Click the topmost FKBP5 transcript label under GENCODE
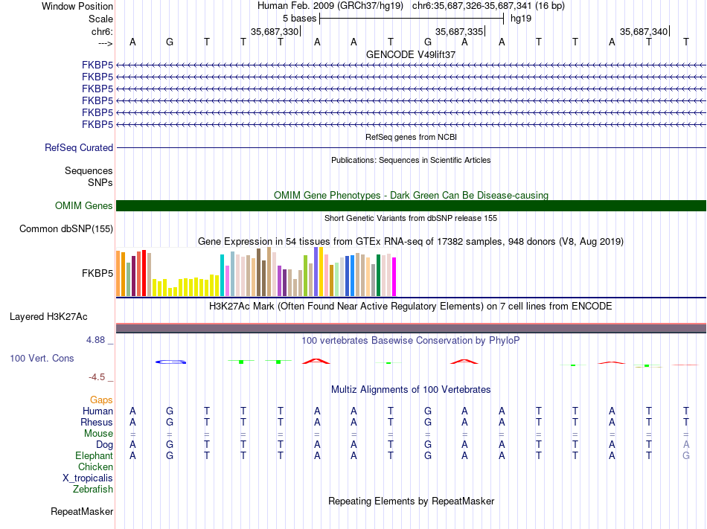Viewport: 707px width, 529px height. 97,65
